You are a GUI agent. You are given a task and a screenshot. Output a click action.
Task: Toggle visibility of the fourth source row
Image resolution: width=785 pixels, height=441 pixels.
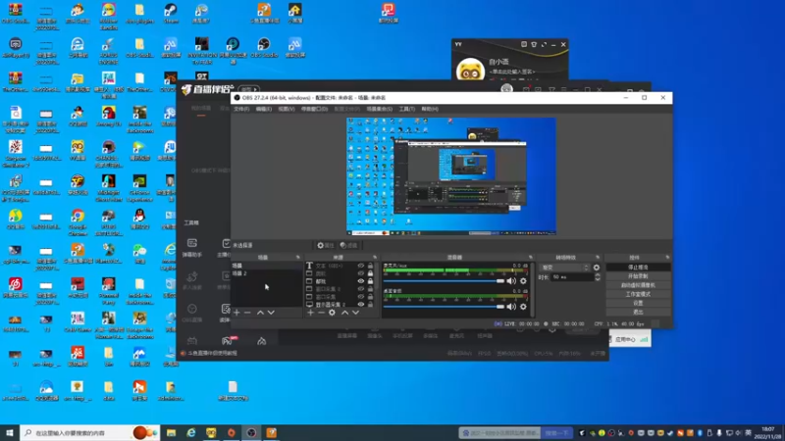[360, 289]
